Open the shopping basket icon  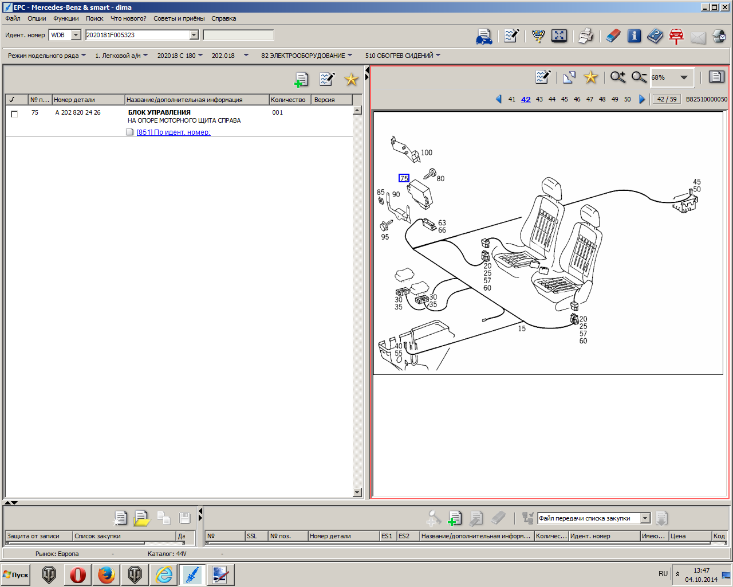click(x=538, y=36)
